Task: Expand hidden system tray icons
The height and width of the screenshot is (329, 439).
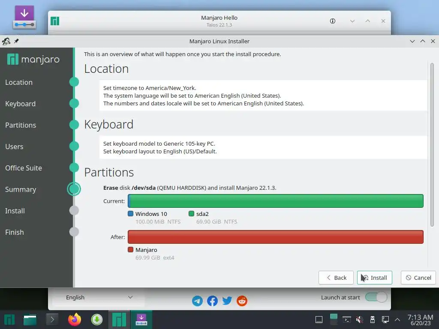Action: coord(397,320)
